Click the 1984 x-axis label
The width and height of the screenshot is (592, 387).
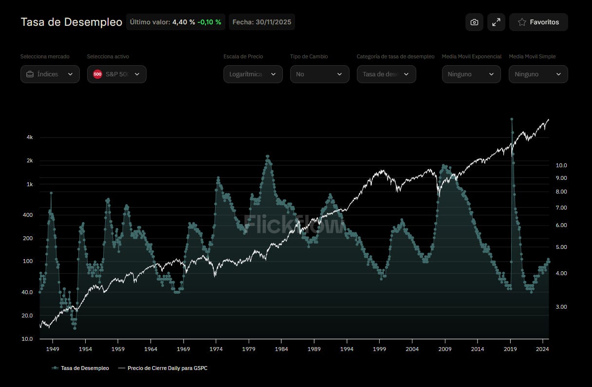tap(281, 349)
